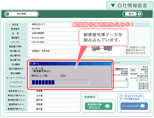Image resolution: width=154 pixels, height=118 pixels.
Task: Click the 残りのレコード数 value 5264
Action: coord(63,76)
